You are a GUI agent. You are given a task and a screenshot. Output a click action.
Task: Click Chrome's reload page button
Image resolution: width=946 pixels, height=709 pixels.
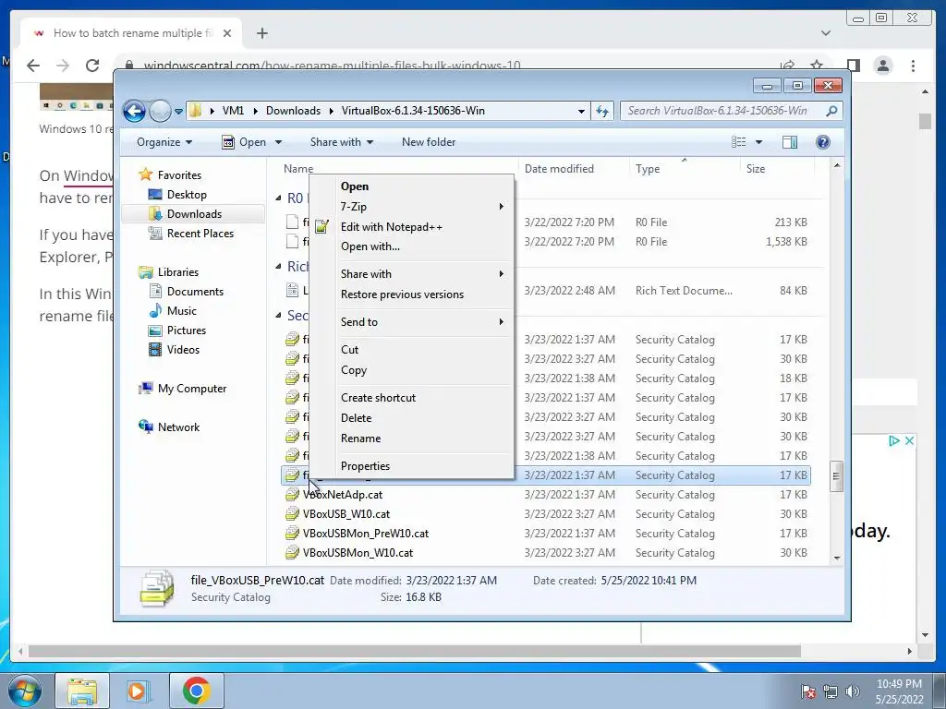point(91,66)
